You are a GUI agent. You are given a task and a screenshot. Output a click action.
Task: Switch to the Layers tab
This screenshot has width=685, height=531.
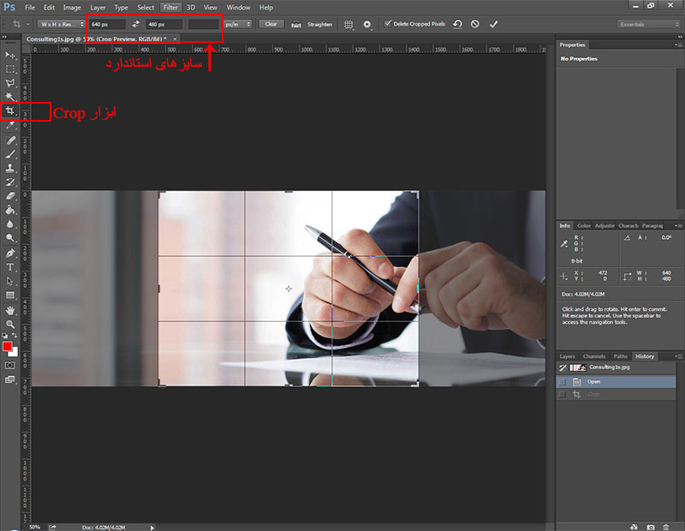(x=567, y=356)
